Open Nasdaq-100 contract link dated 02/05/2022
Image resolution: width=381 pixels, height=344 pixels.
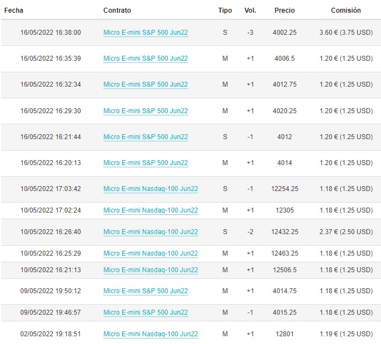pyautogui.click(x=151, y=334)
